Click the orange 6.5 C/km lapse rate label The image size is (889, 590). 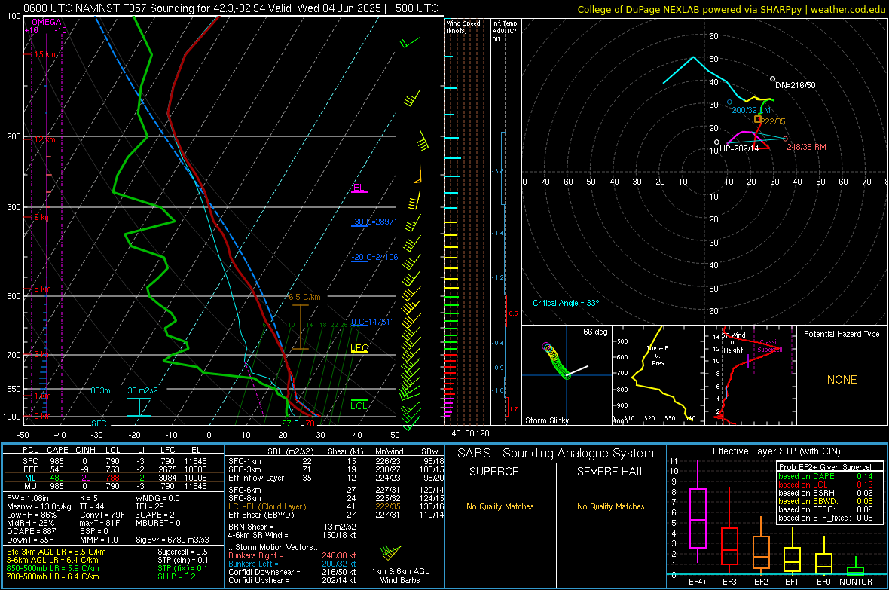click(x=304, y=297)
